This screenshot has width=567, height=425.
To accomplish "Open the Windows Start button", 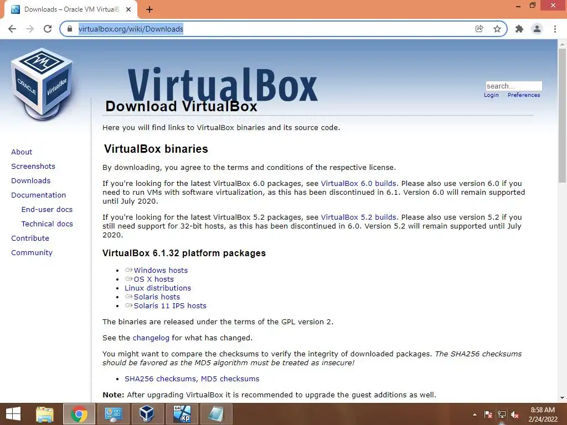I will point(13,414).
